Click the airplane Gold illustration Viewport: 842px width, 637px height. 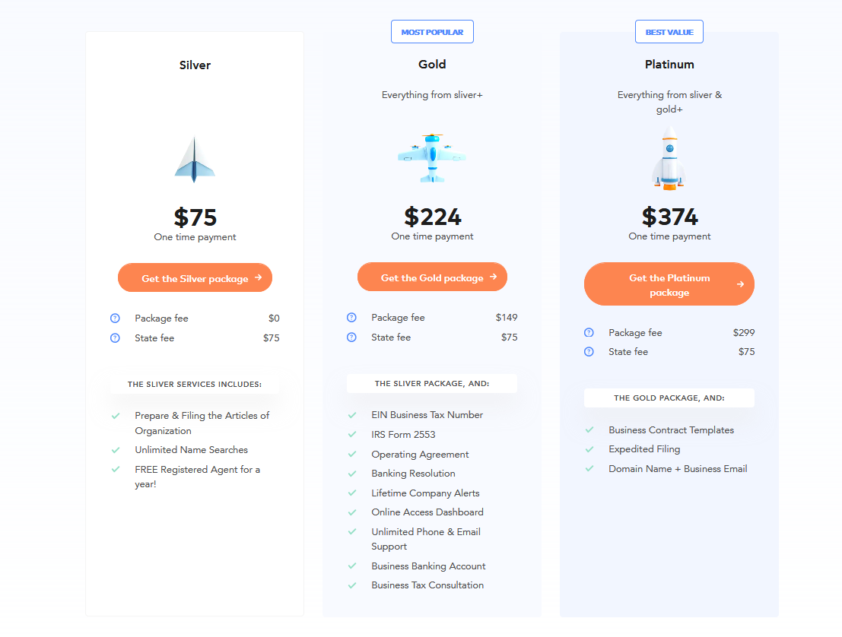[432, 158]
